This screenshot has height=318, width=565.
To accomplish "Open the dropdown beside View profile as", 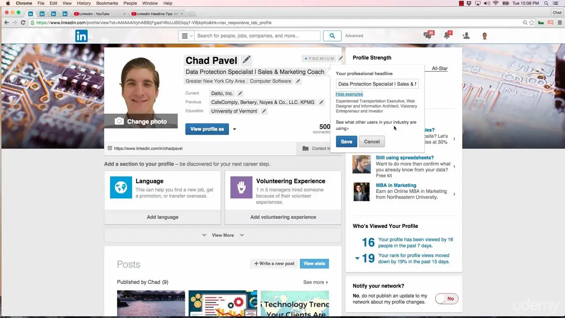I will pos(234,129).
